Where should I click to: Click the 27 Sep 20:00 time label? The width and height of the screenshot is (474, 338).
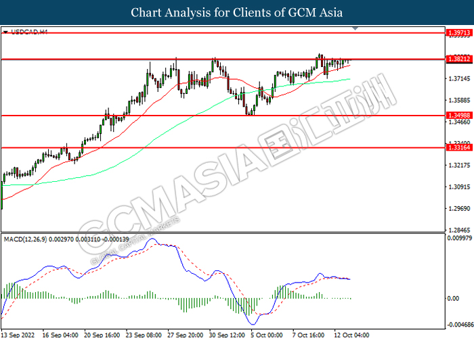click(186, 335)
